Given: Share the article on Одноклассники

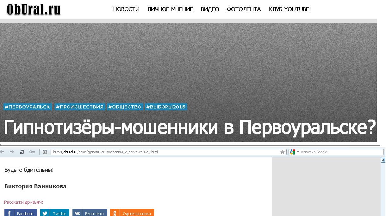Looking at the screenshot, I should click(x=132, y=213).
